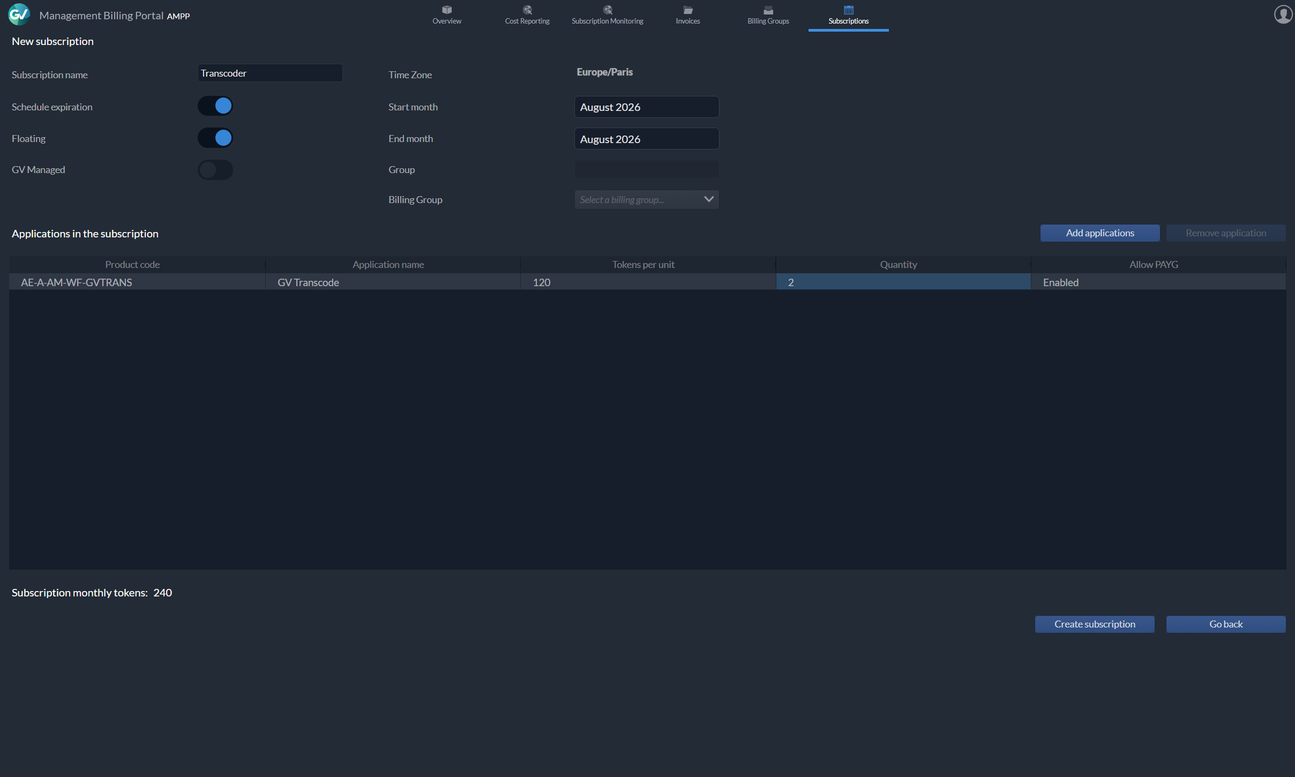This screenshot has width=1295, height=777.
Task: Click the Add applications button
Action: 1099,233
